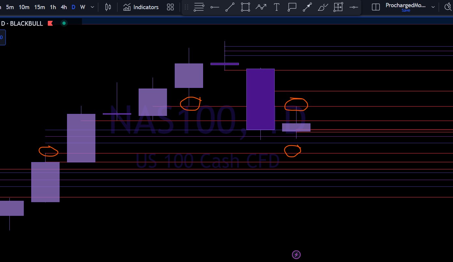Expand the time interval dropdown
The height and width of the screenshot is (262, 453).
92,7
